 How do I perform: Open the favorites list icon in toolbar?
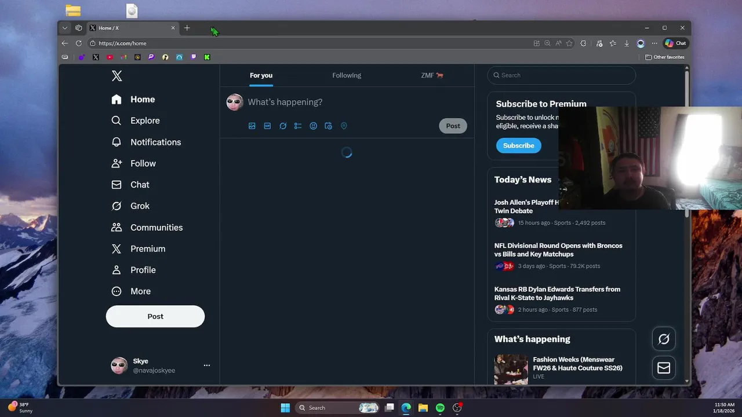pos(613,43)
